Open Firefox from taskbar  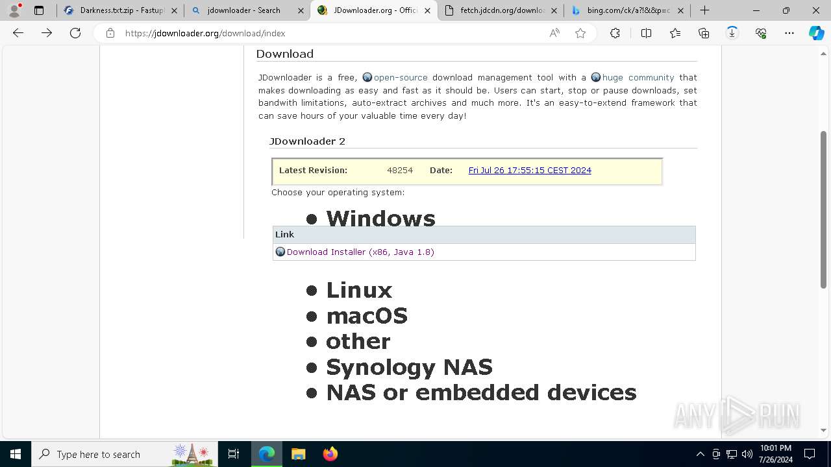pos(330,454)
